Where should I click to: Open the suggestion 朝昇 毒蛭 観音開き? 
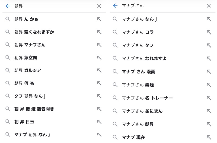(x=34, y=109)
